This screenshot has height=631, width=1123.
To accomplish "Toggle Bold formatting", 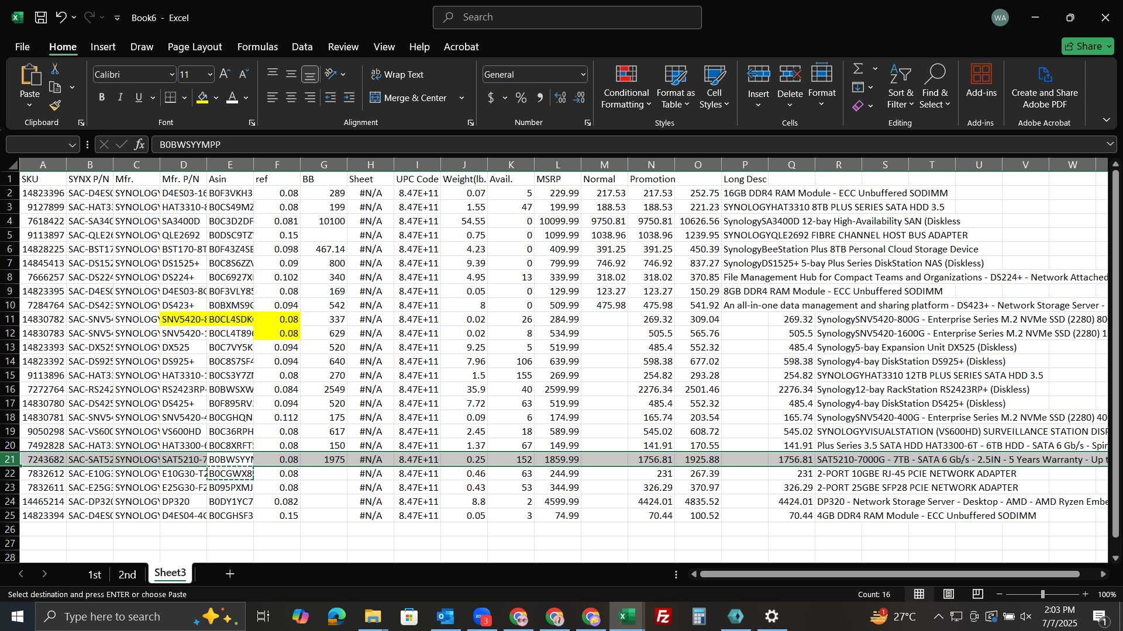I will click(x=102, y=98).
